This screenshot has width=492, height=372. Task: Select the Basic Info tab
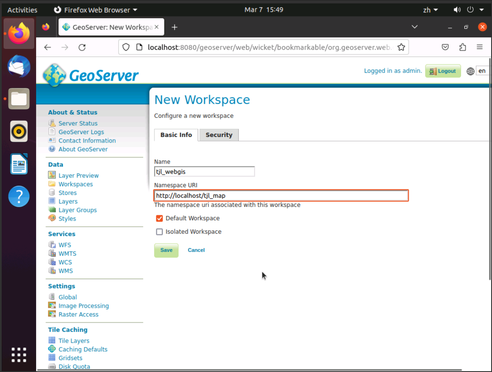point(176,135)
